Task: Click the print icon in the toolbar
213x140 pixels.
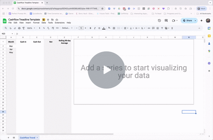Action: click(19, 28)
